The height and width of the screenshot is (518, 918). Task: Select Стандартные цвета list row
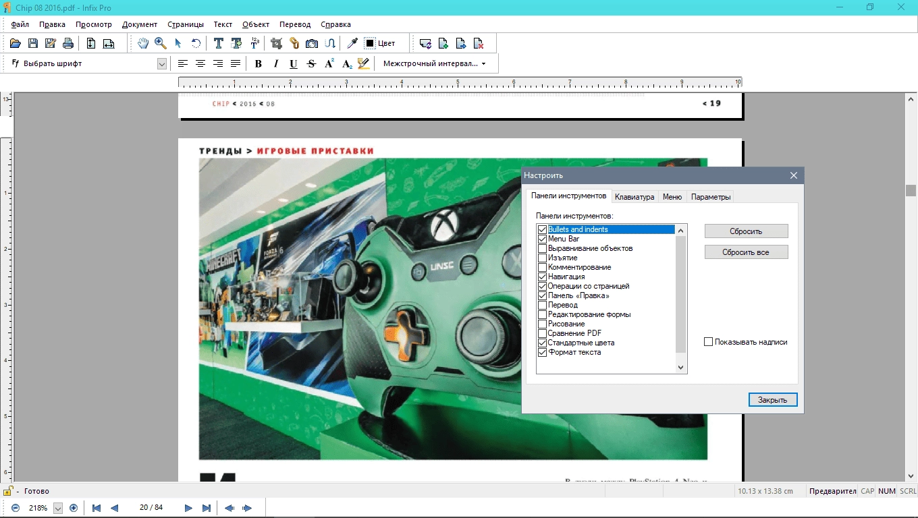coord(605,343)
